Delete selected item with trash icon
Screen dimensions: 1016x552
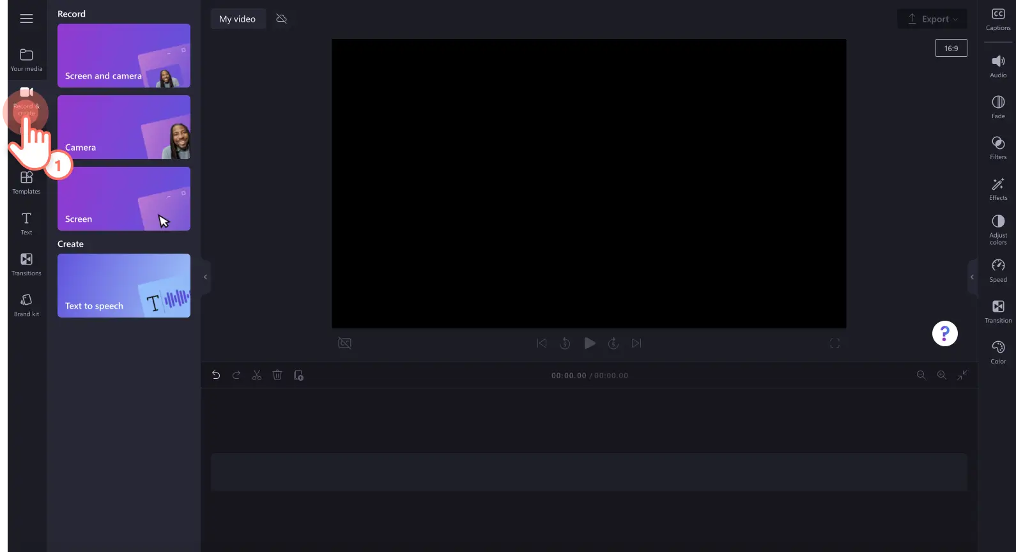click(277, 376)
